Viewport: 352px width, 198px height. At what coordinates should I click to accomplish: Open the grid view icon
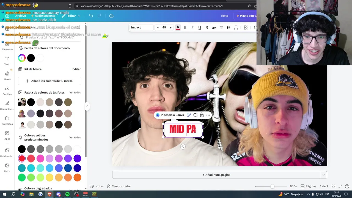point(333,186)
